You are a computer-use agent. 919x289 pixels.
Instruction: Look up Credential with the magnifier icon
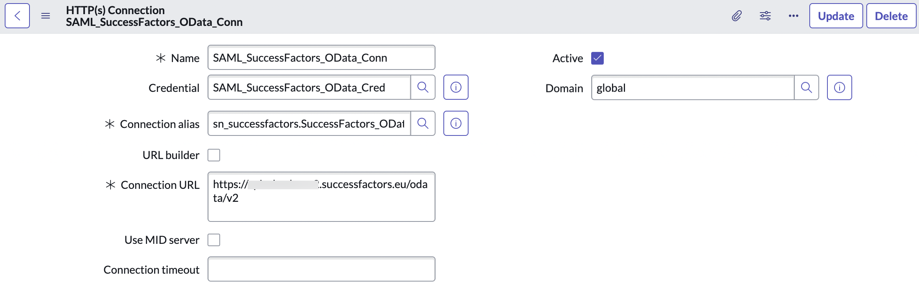tap(423, 87)
